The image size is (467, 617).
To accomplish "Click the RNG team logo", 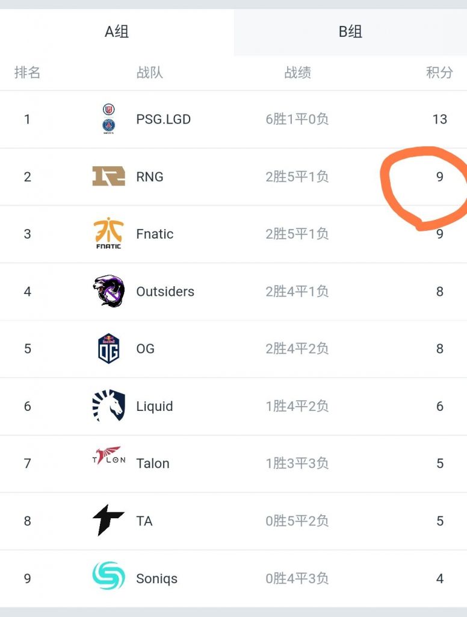I will [108, 176].
